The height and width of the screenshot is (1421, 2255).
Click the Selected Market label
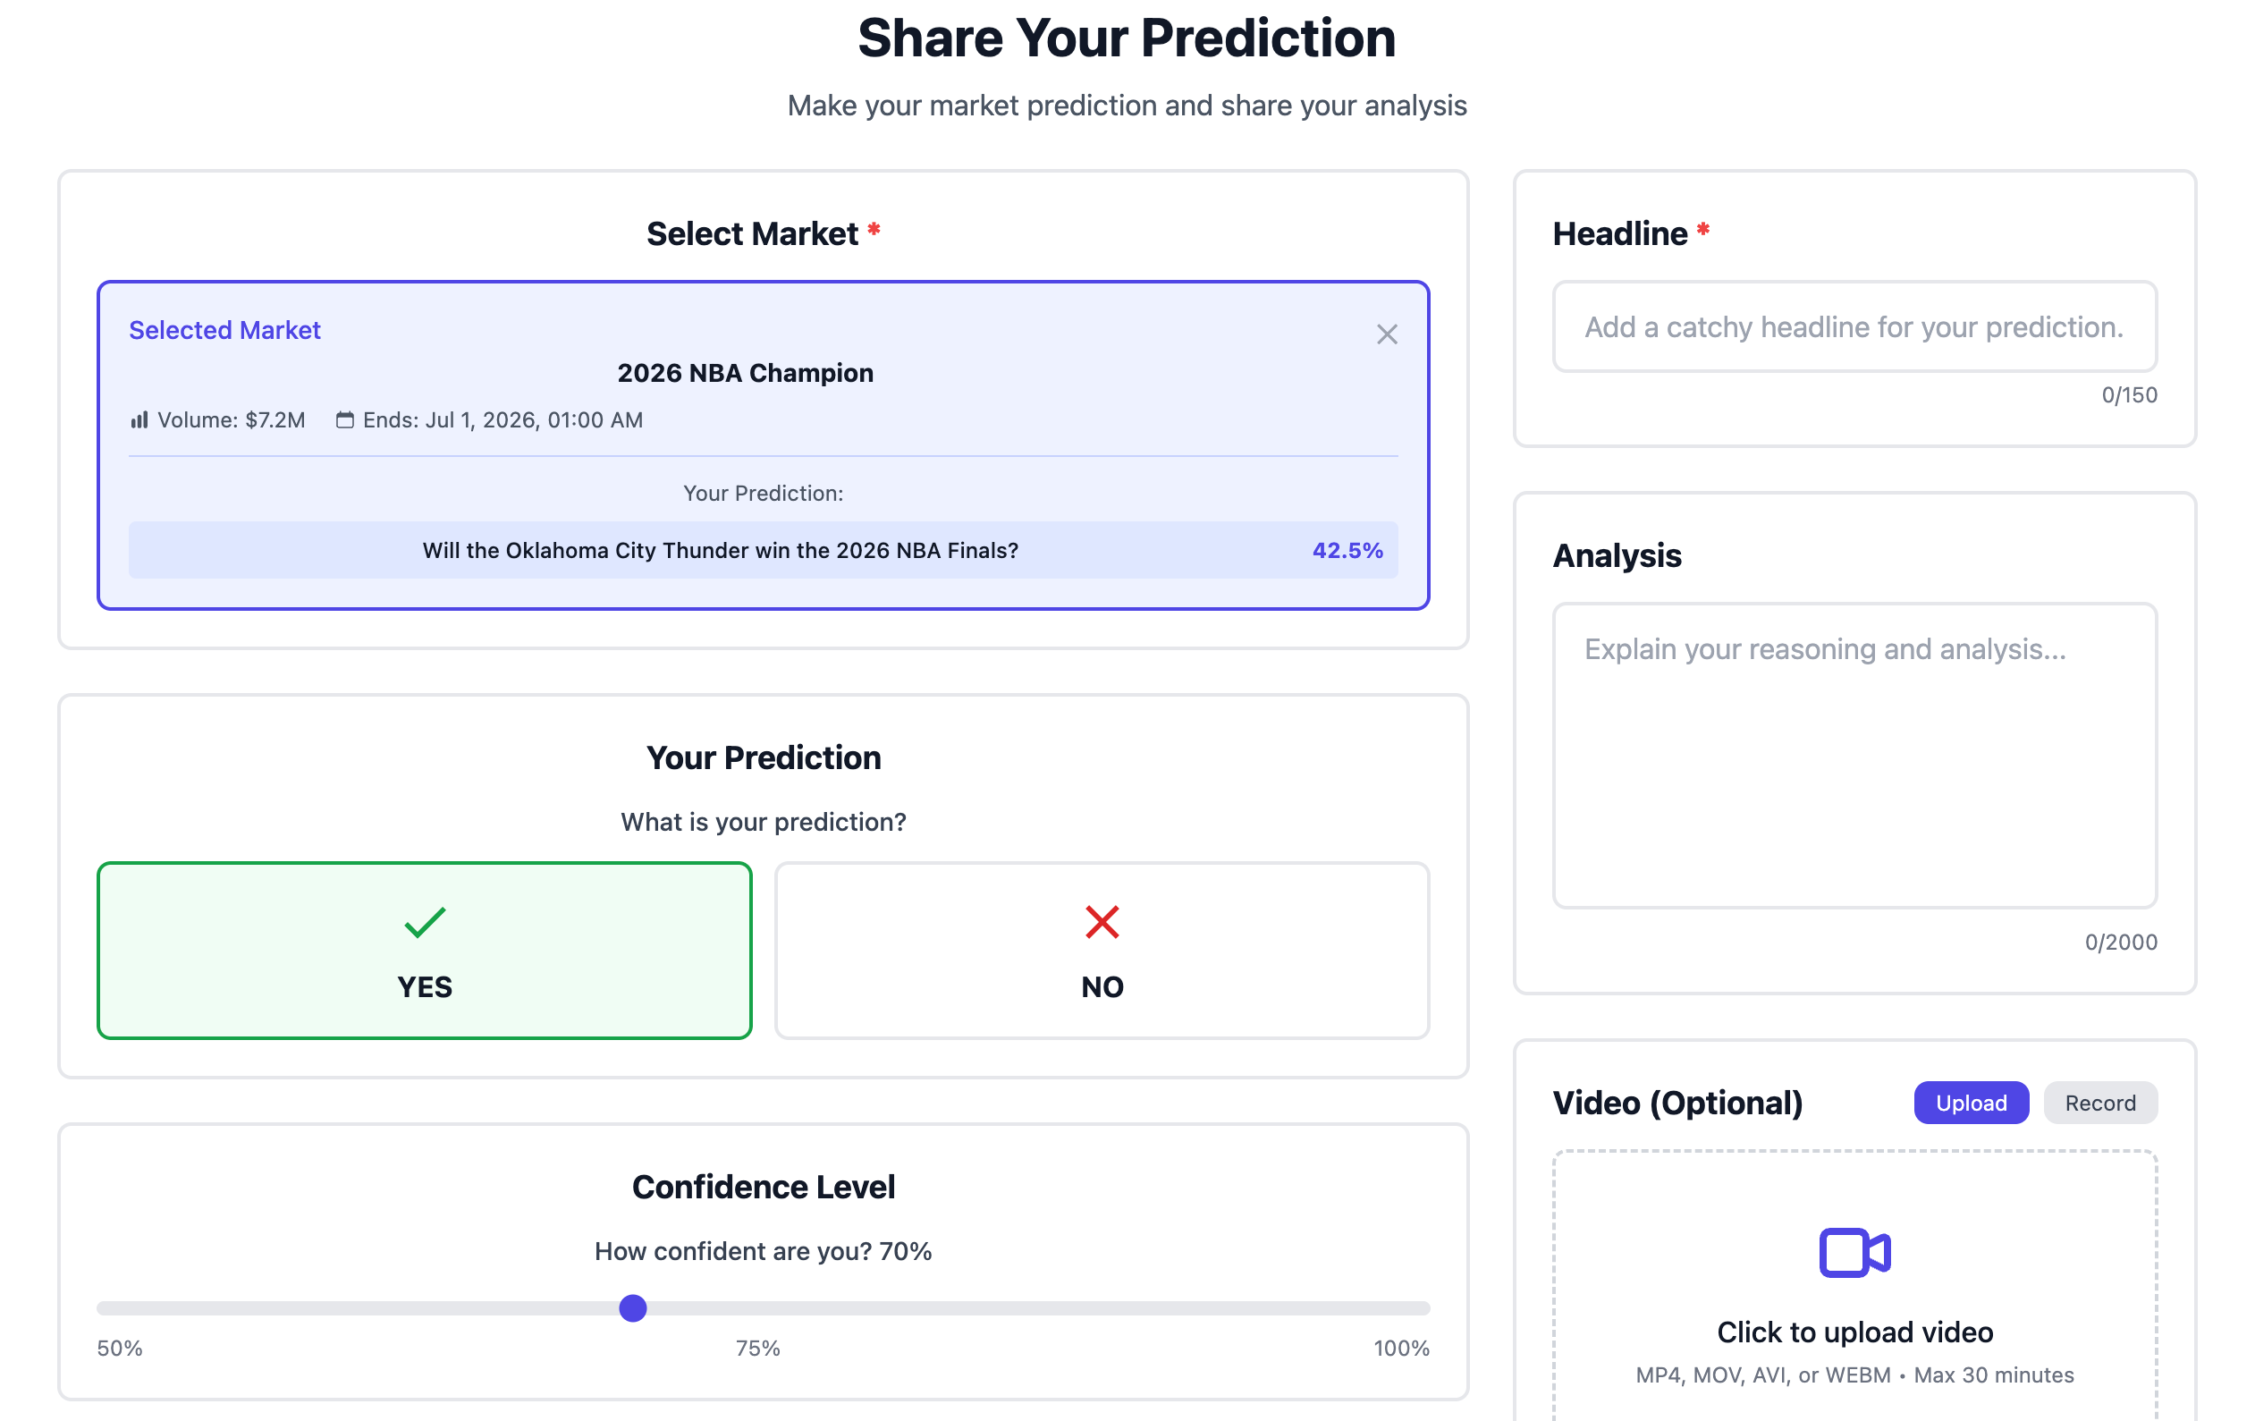[224, 330]
